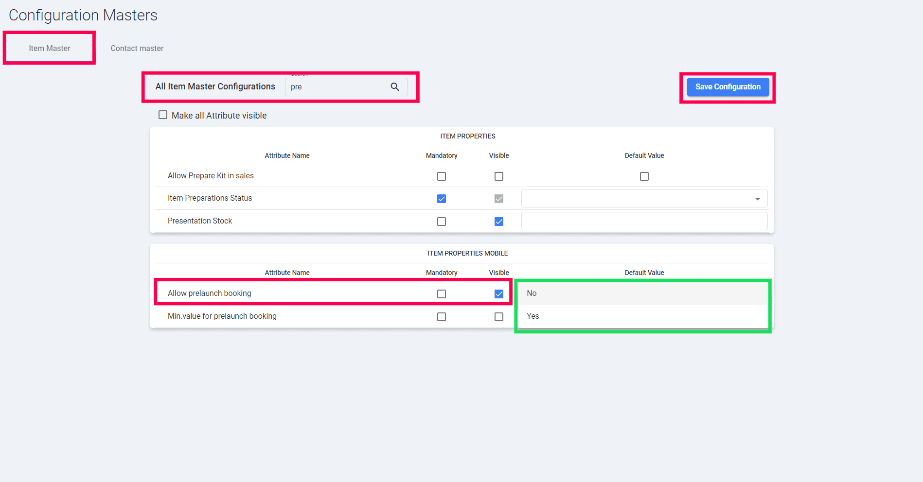Uncheck Mandatory for Item Preparations Status
Viewport: 923px width, 482px height.
point(442,199)
